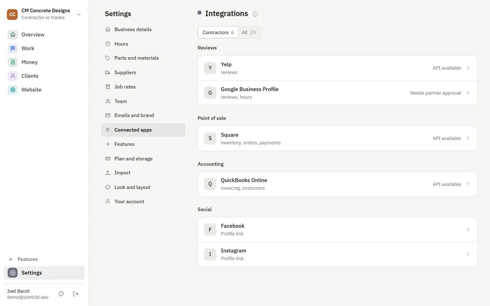Select Job rates in settings
Viewport: 490px width, 306px height.
143,87
